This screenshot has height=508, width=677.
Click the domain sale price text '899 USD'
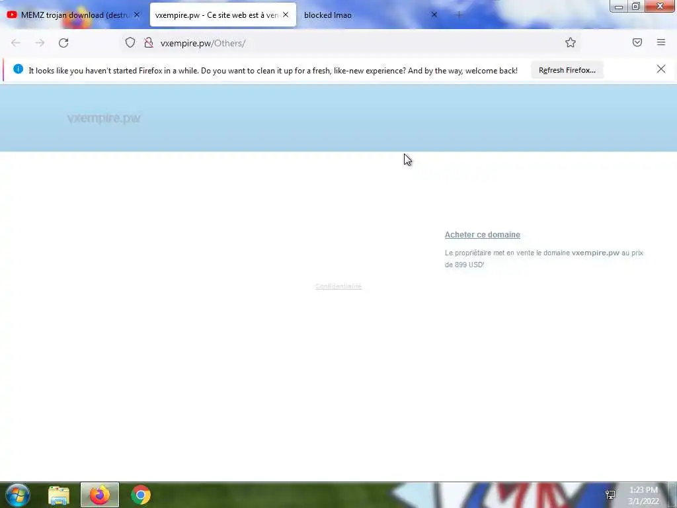469,265
